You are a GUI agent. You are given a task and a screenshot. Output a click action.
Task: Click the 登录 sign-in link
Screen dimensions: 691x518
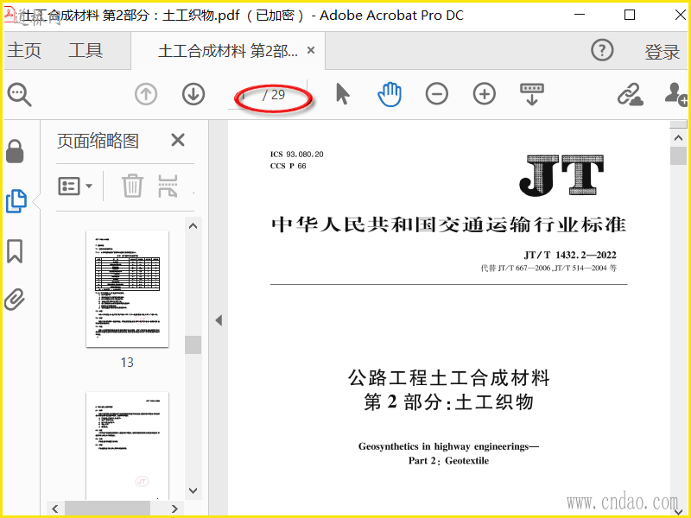tap(662, 52)
